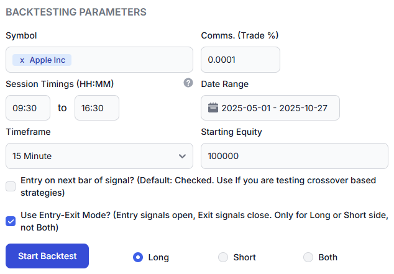The width and height of the screenshot is (394, 274).
Task: Open the 15 Minute timeframe selector
Action: tap(93, 156)
